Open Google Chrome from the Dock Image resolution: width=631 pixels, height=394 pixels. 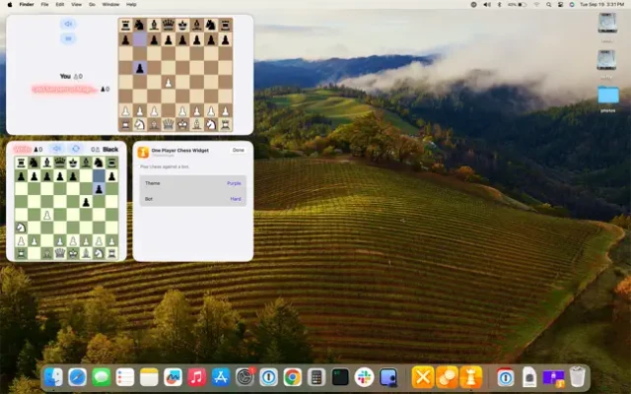(293, 376)
